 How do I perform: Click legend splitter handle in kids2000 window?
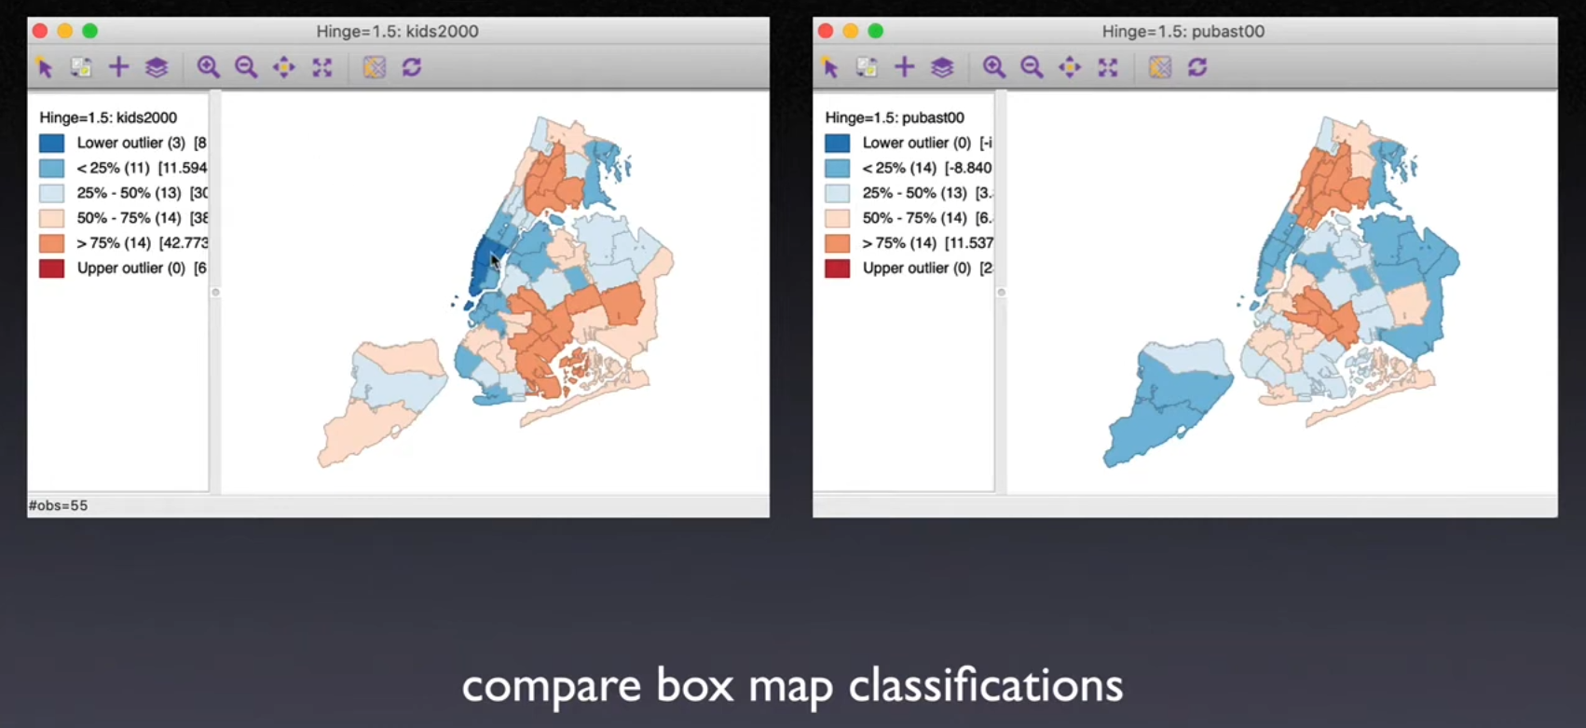(215, 292)
